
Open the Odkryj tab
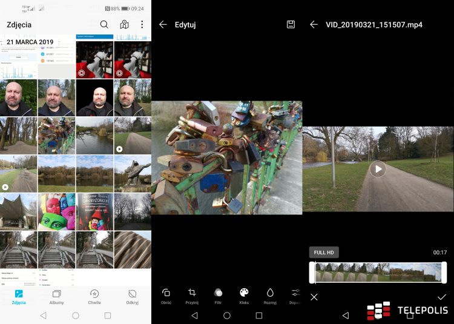point(132,297)
